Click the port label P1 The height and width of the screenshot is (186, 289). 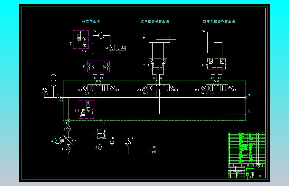pos(65,123)
